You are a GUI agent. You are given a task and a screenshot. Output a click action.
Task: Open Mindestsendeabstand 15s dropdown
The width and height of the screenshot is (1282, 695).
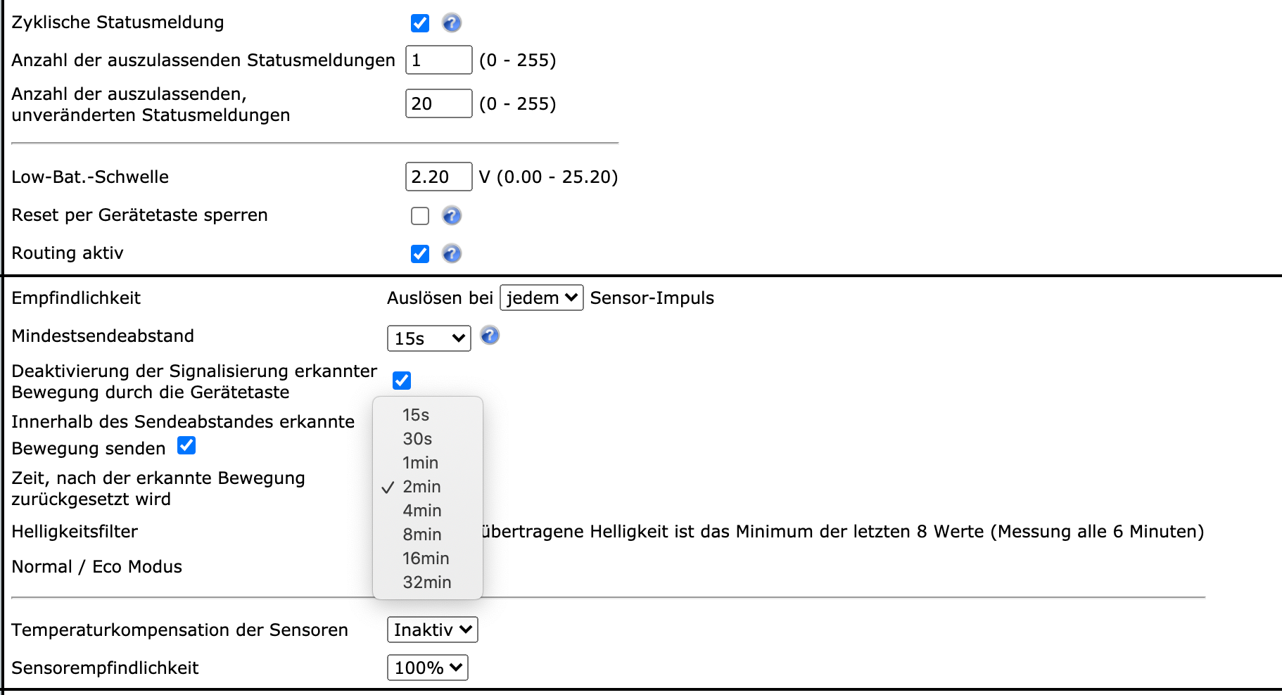click(x=429, y=338)
